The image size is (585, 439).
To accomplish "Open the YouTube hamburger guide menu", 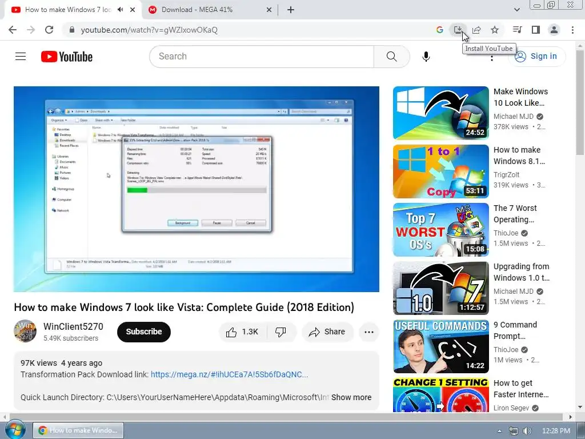I will coord(21,57).
